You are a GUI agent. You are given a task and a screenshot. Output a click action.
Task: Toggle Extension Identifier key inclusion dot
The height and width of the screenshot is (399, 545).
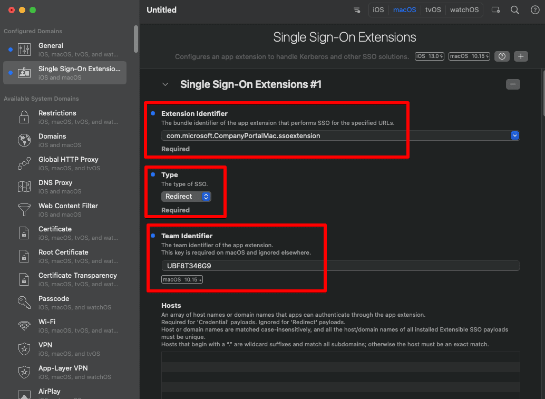(x=153, y=113)
